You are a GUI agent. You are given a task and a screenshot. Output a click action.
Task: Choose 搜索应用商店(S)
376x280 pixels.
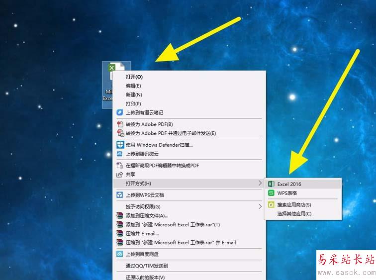(x=303, y=205)
